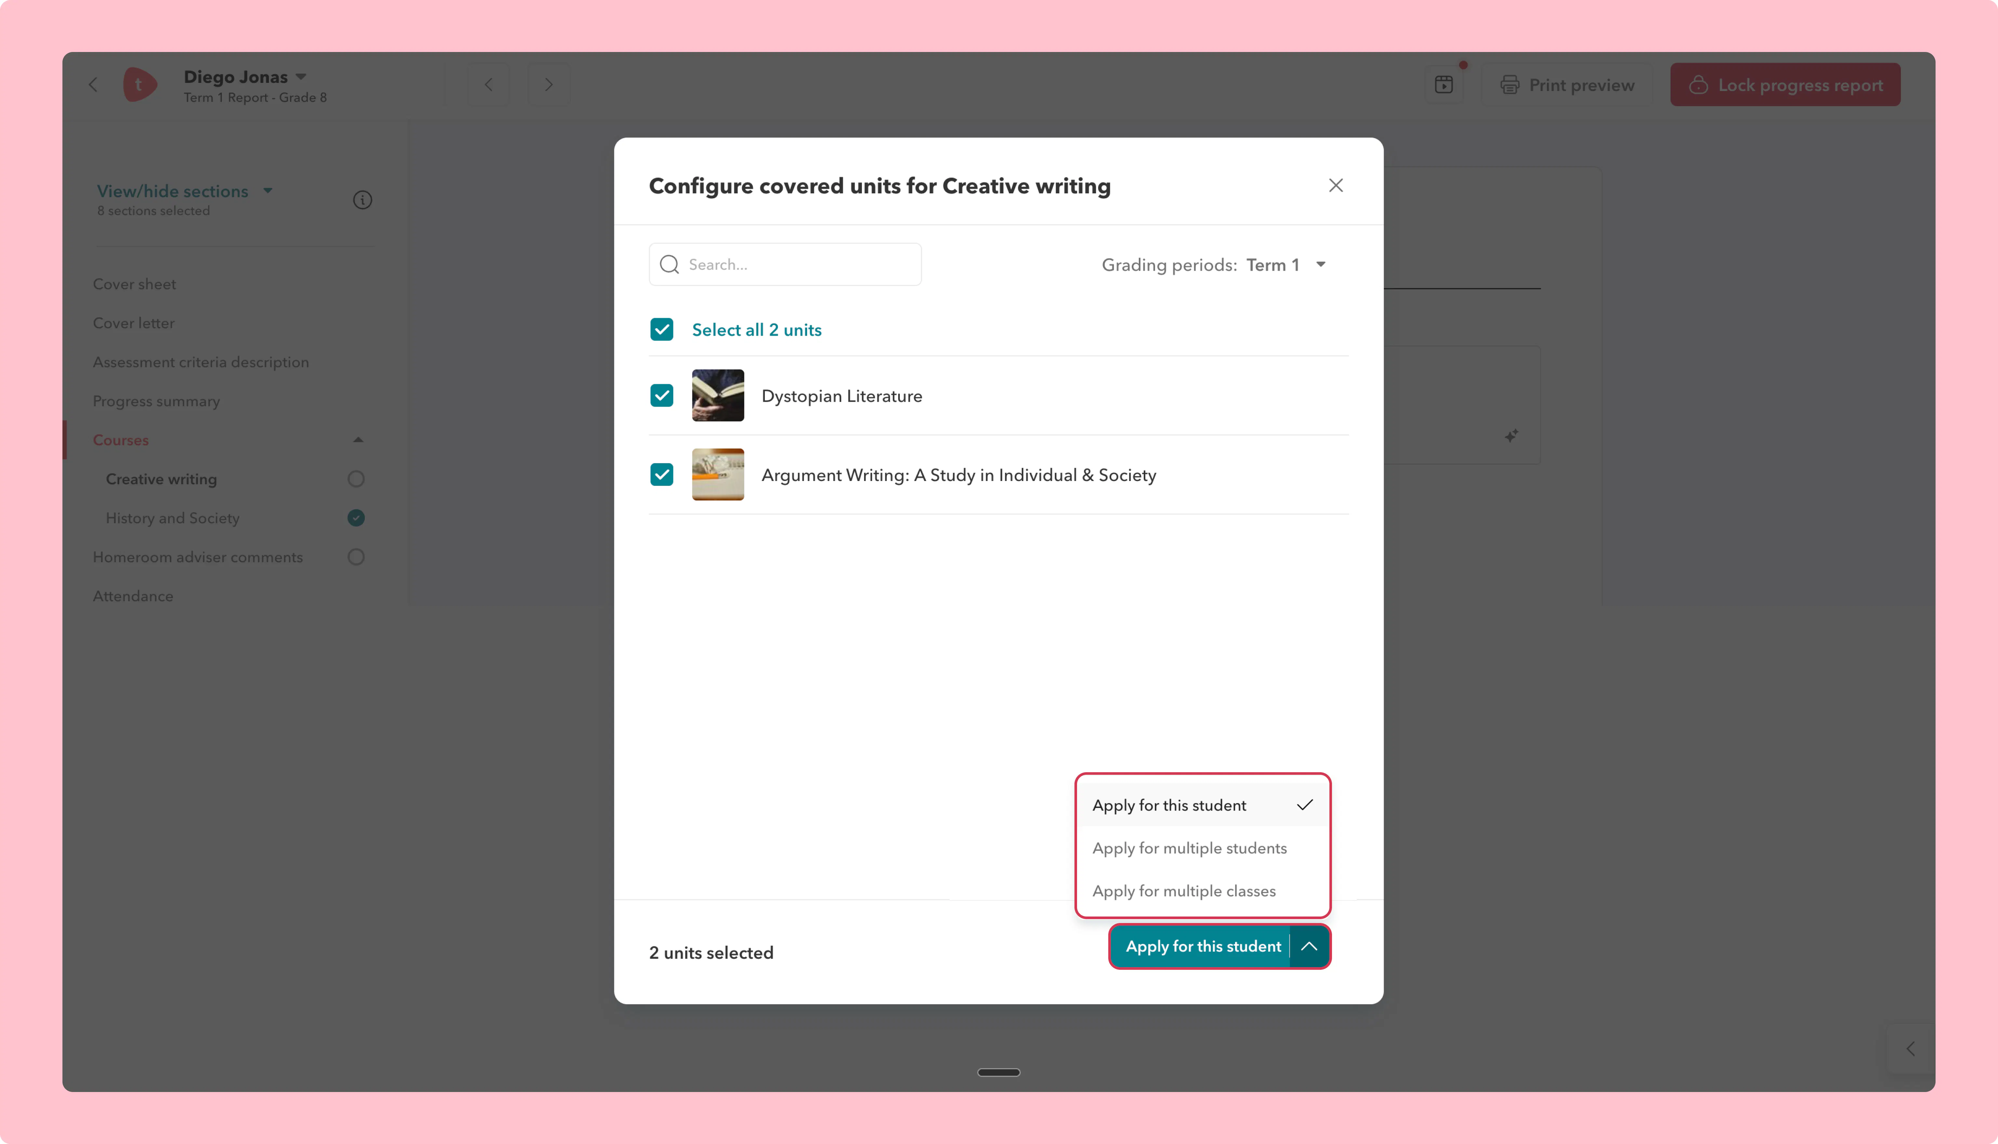Click the sections info icon
The width and height of the screenshot is (1998, 1144).
(362, 200)
